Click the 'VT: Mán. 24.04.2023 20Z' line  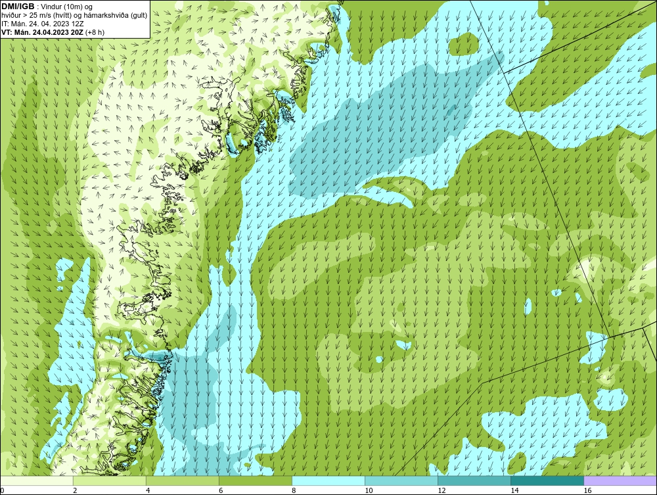[x=42, y=32]
